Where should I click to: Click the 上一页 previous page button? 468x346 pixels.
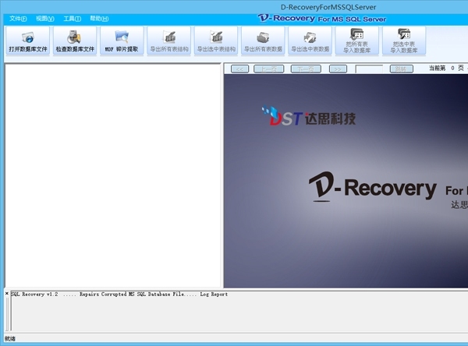268,69
